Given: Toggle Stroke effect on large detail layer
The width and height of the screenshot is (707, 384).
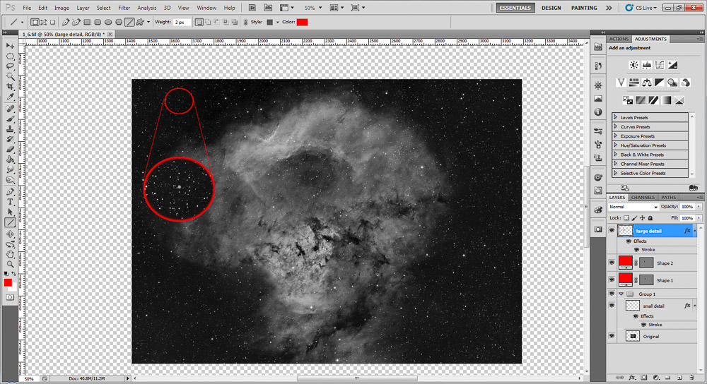Looking at the screenshot, I should (637, 249).
